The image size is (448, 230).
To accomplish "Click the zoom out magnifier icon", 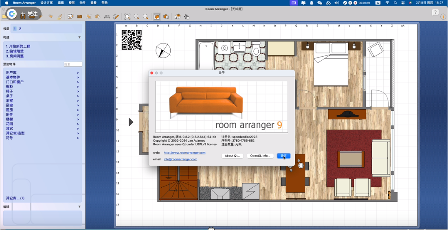I will coord(145,17).
